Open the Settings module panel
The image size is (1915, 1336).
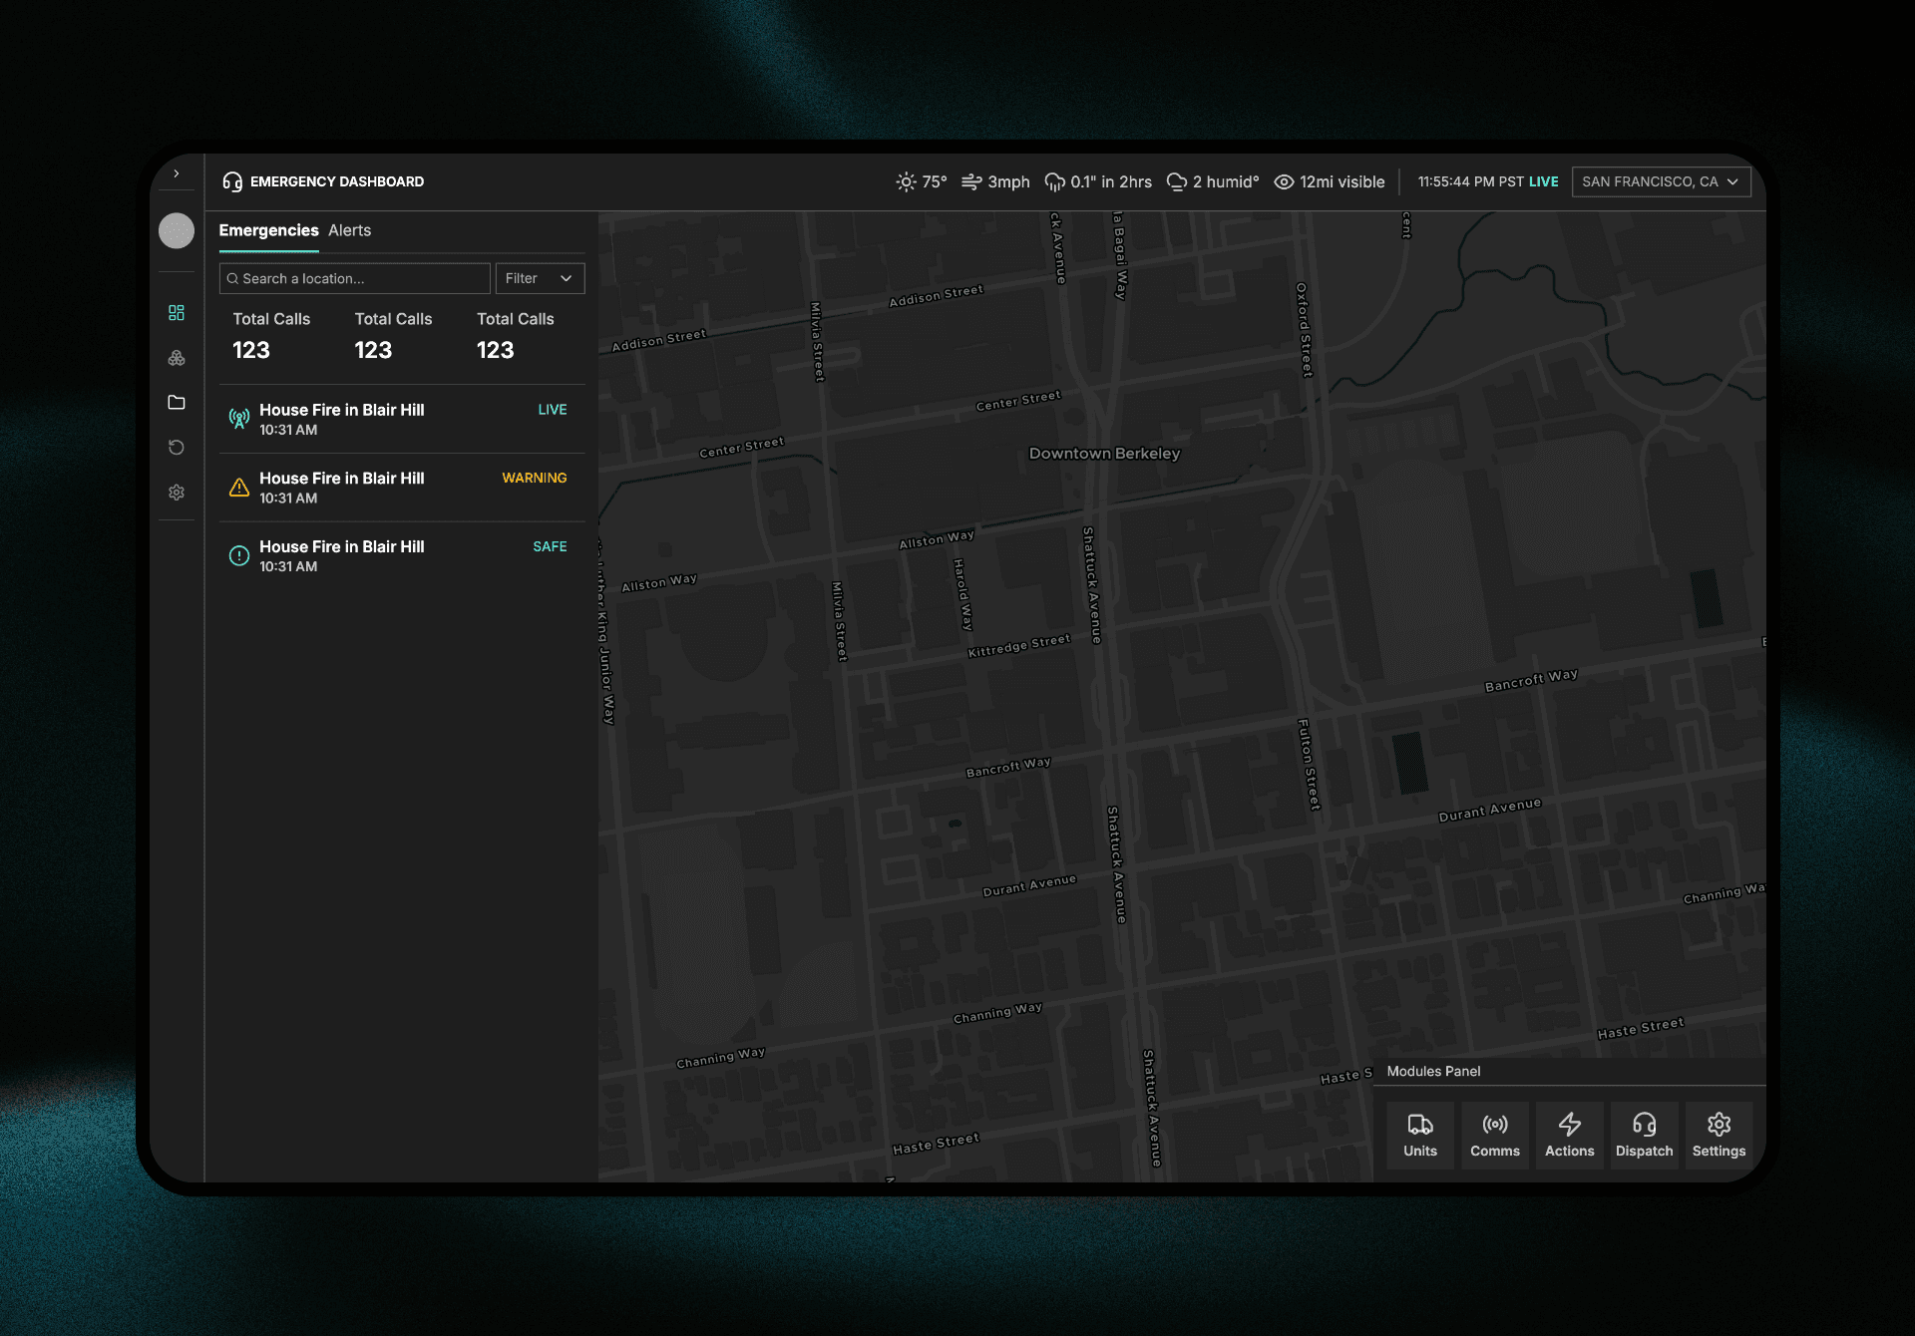pyautogui.click(x=1719, y=1134)
